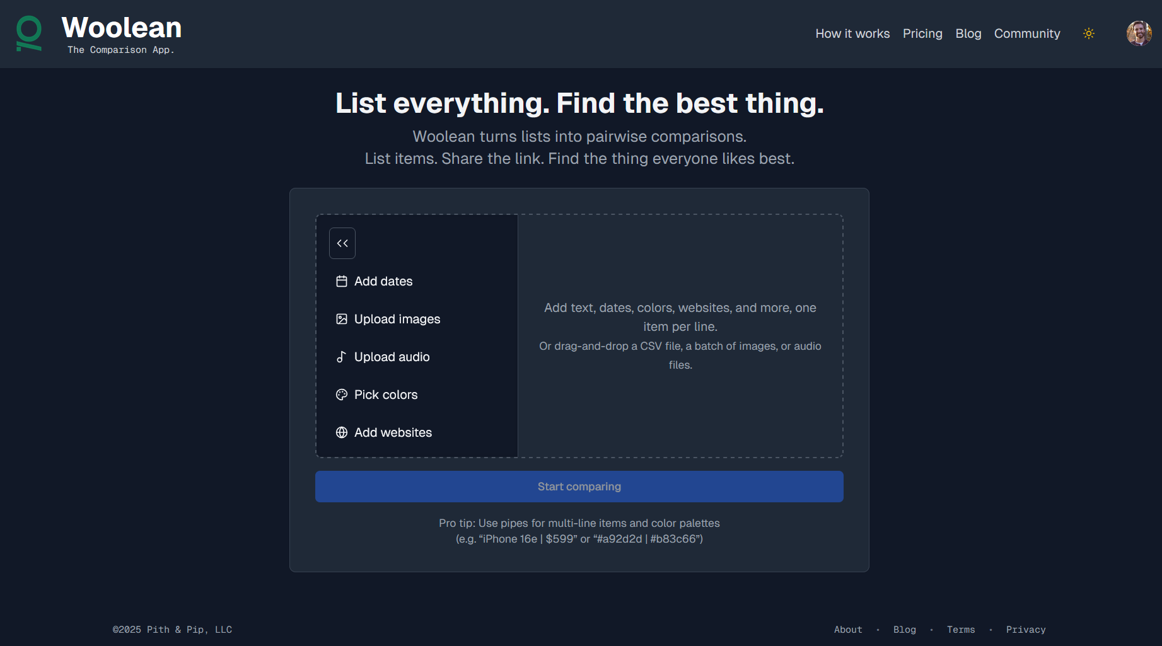
Task: Open the Pick colors option
Action: [417, 395]
